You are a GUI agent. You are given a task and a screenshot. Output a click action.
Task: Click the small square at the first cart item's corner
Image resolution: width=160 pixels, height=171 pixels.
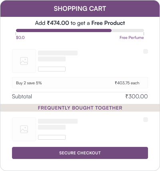click(146, 51)
